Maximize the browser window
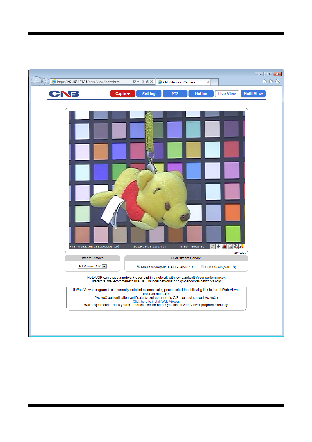 (268, 74)
